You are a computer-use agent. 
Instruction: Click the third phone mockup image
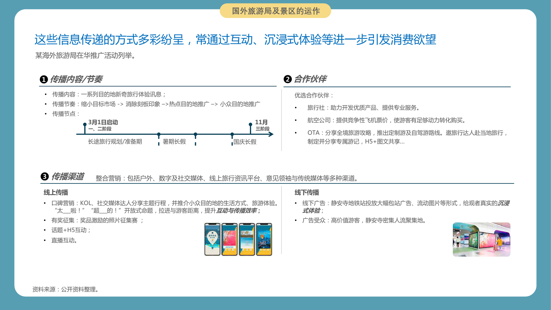[x=247, y=239]
